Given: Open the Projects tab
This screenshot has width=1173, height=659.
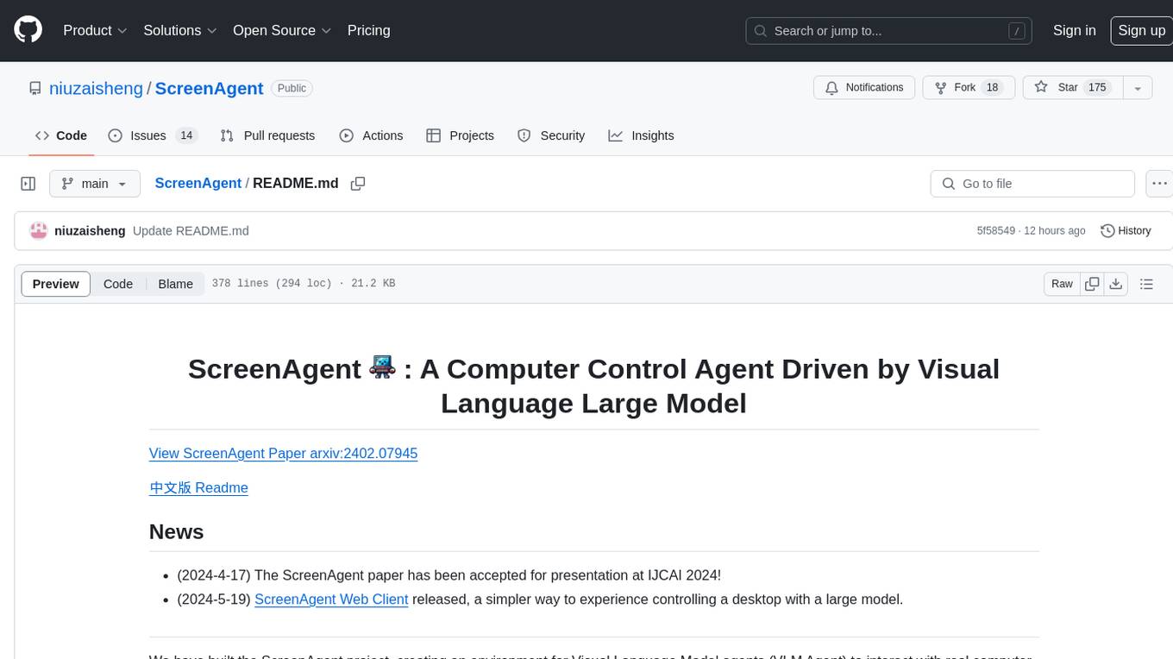Looking at the screenshot, I should pos(460,135).
